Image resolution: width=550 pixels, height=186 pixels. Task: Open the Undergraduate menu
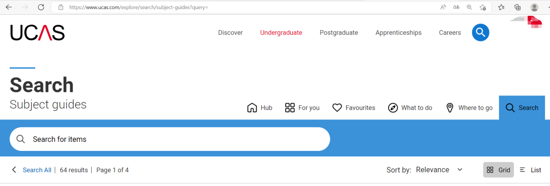coord(281,33)
